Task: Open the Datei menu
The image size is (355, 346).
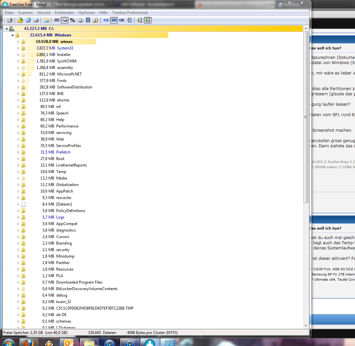Action: [9, 13]
